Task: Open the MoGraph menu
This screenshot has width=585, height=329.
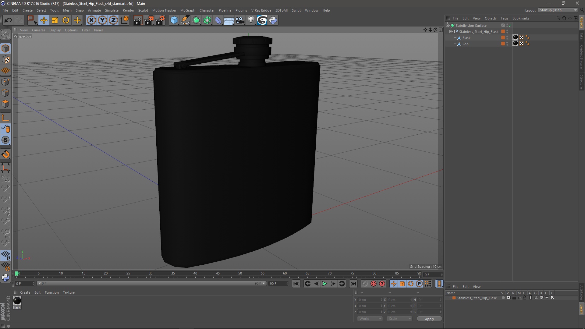Action: (x=188, y=10)
